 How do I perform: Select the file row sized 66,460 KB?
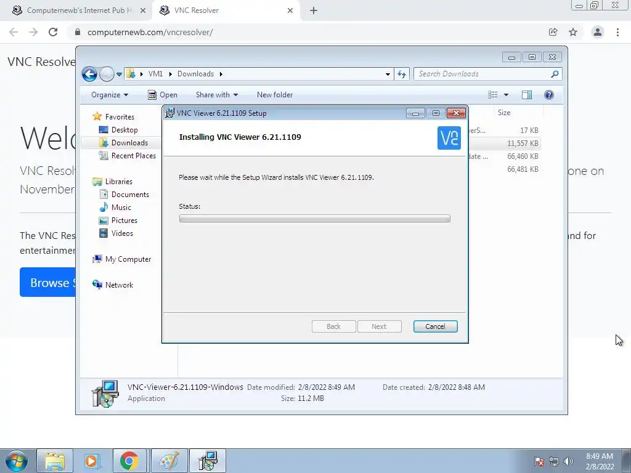[504, 156]
